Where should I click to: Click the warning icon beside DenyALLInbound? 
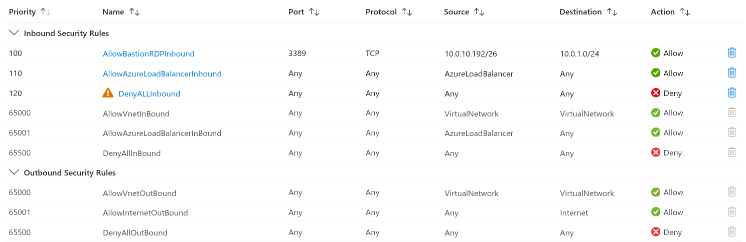(108, 92)
